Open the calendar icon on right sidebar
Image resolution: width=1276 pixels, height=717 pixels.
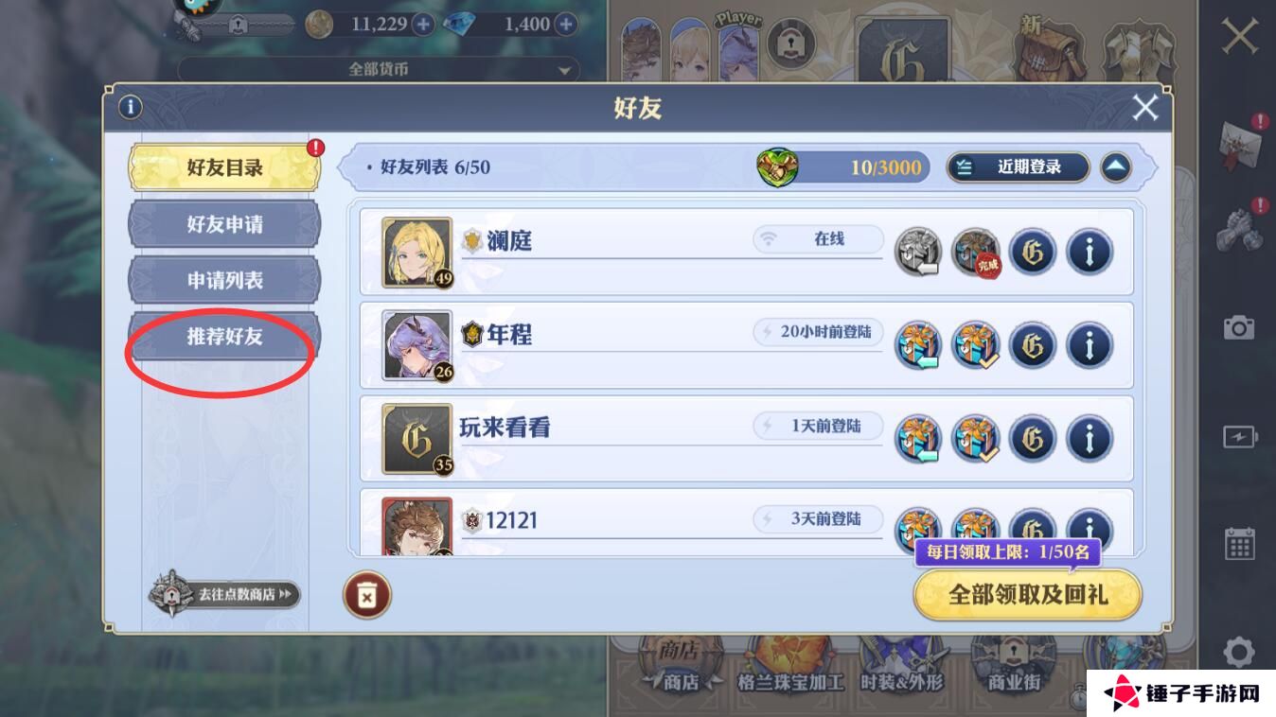click(1239, 543)
